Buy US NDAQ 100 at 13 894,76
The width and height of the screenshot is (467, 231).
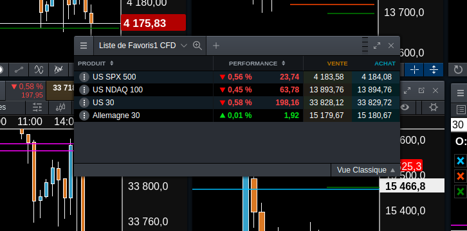click(x=376, y=90)
